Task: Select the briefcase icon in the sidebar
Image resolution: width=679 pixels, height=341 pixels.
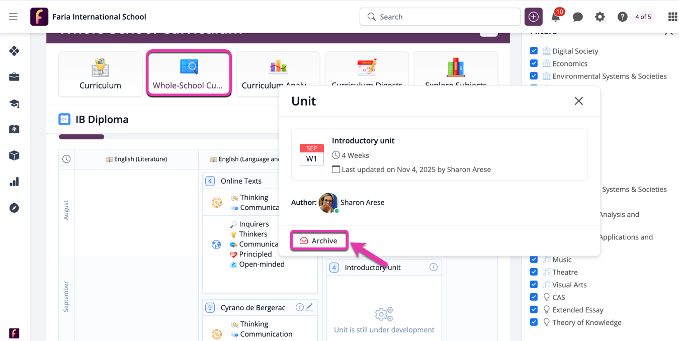Action: coord(14,77)
